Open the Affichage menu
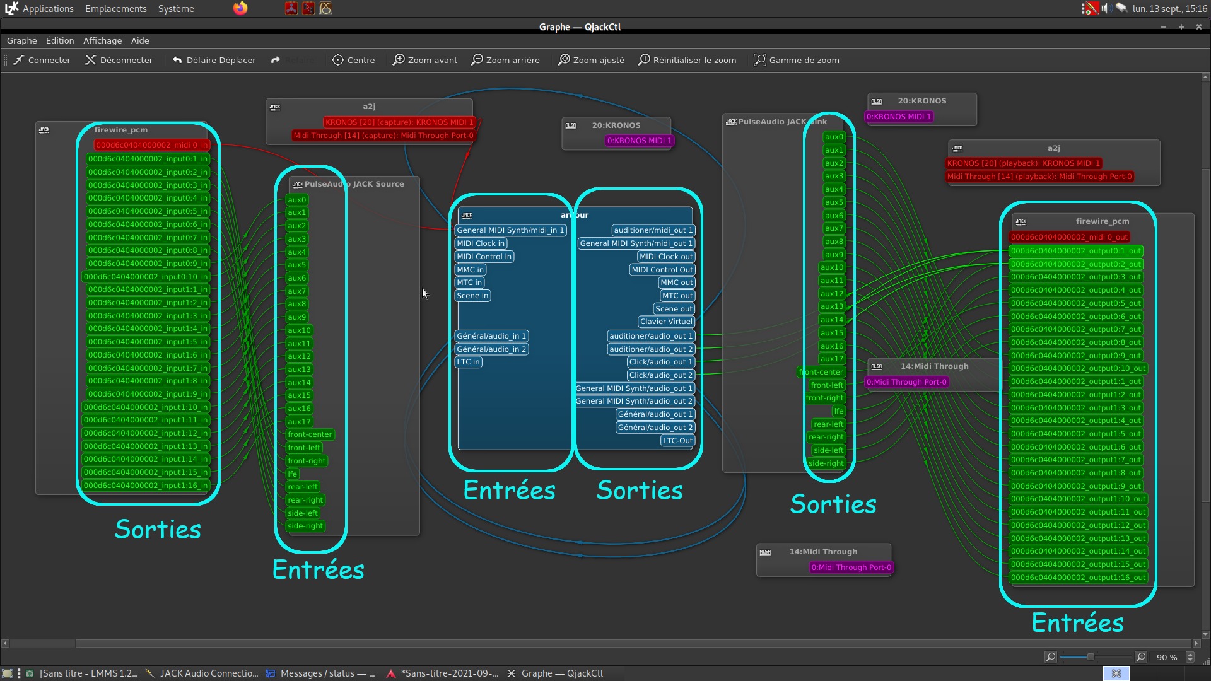 [102, 40]
